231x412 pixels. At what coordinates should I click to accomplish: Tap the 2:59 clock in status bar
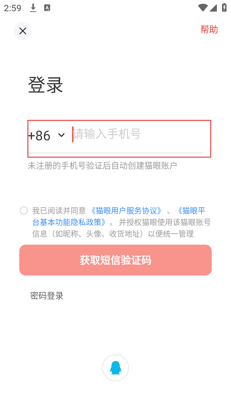pyautogui.click(x=13, y=8)
